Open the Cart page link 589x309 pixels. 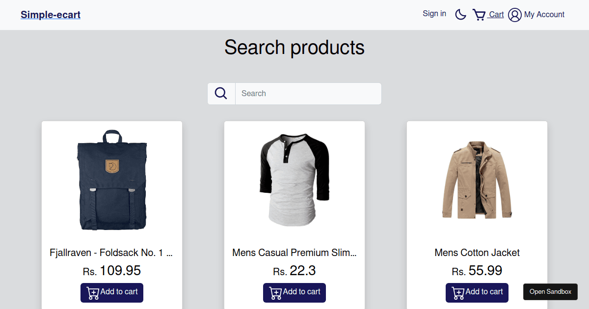point(496,15)
